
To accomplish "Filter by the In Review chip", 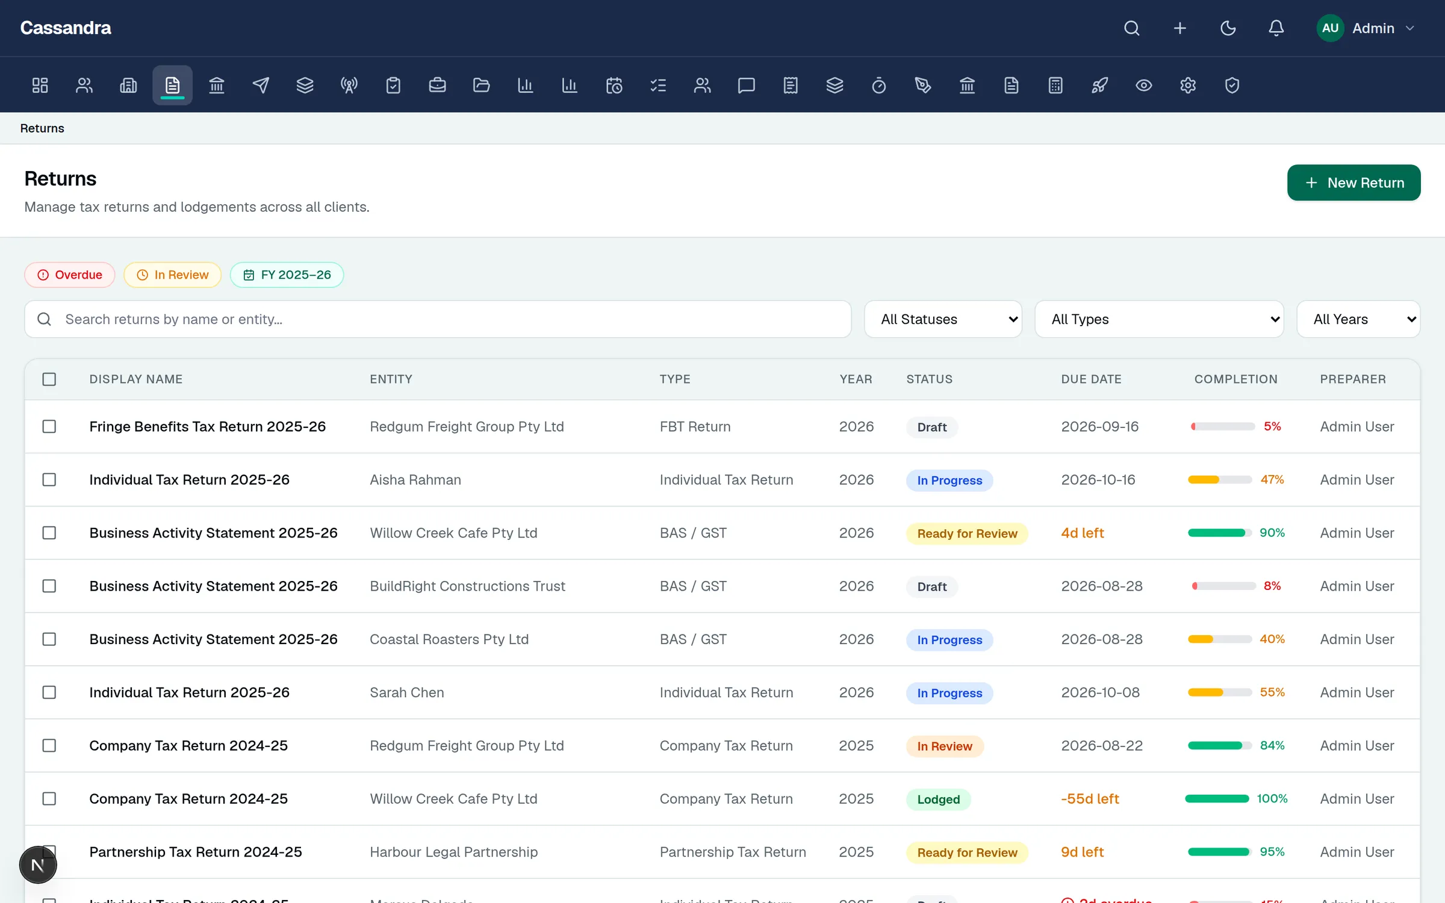I will pos(173,275).
